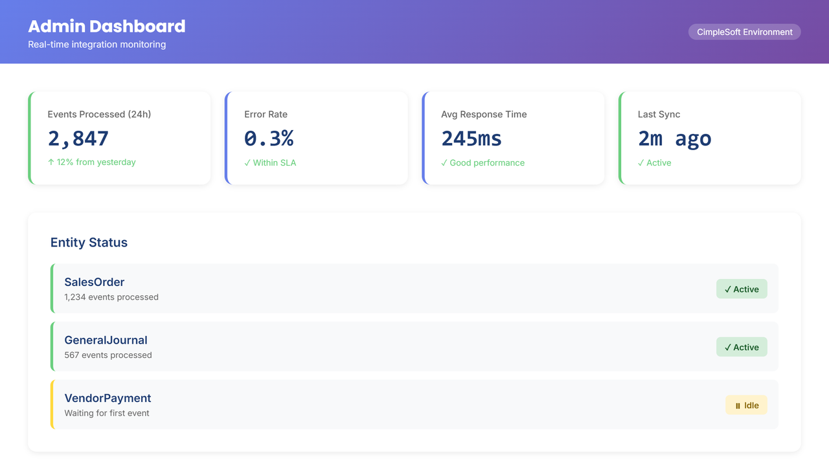This screenshot has width=829, height=466.
Task: Click "Waiting for first event" text
Action: tap(107, 413)
